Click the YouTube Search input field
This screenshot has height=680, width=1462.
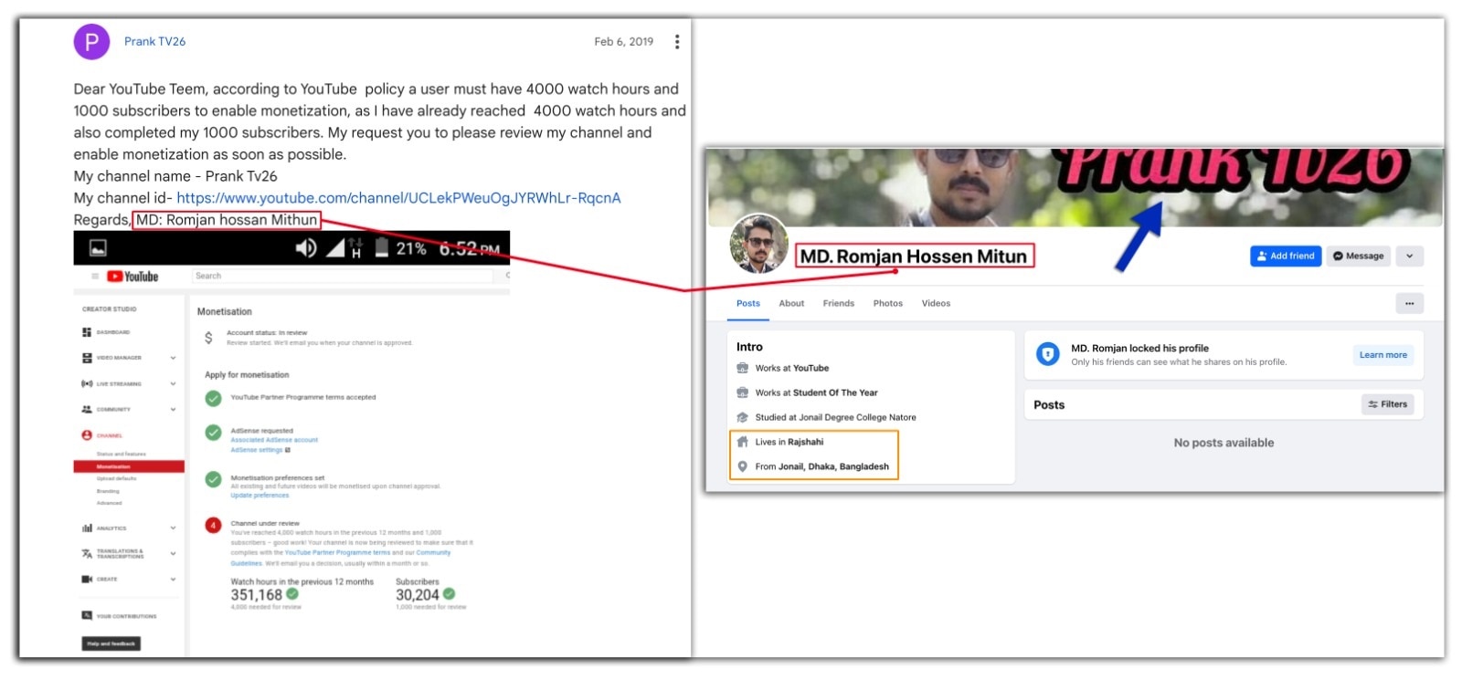343,277
